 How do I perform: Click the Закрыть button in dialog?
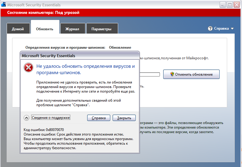coord(124,118)
